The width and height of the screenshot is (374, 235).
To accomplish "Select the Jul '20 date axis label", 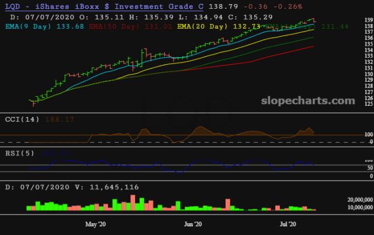I will (288, 224).
